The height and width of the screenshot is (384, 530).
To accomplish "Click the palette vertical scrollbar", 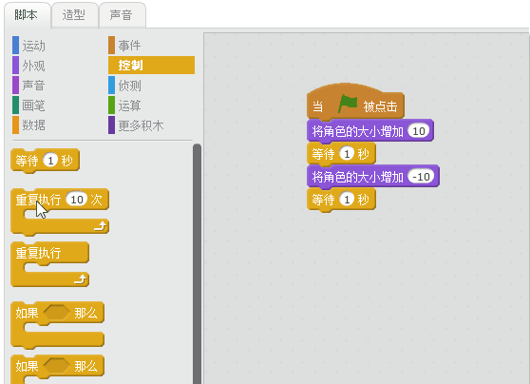I will point(197,264).
